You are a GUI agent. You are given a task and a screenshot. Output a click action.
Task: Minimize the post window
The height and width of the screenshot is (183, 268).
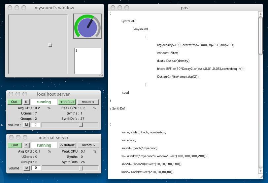click(119, 8)
